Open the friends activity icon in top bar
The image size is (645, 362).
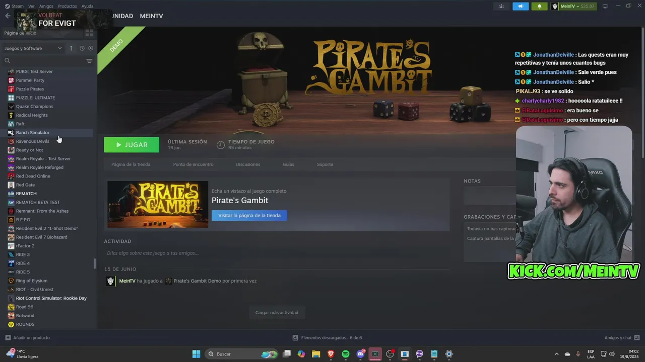(501, 6)
